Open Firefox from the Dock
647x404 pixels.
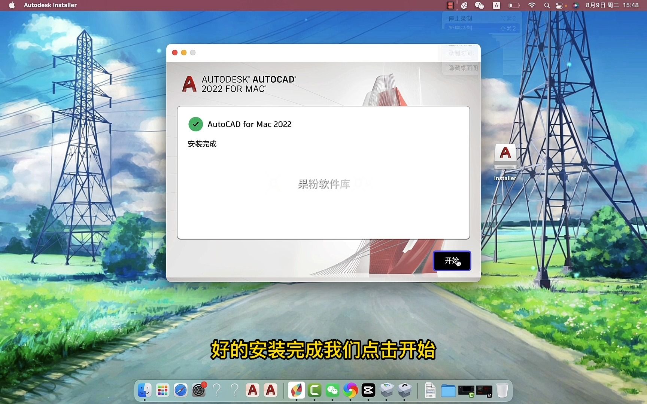pos(350,390)
